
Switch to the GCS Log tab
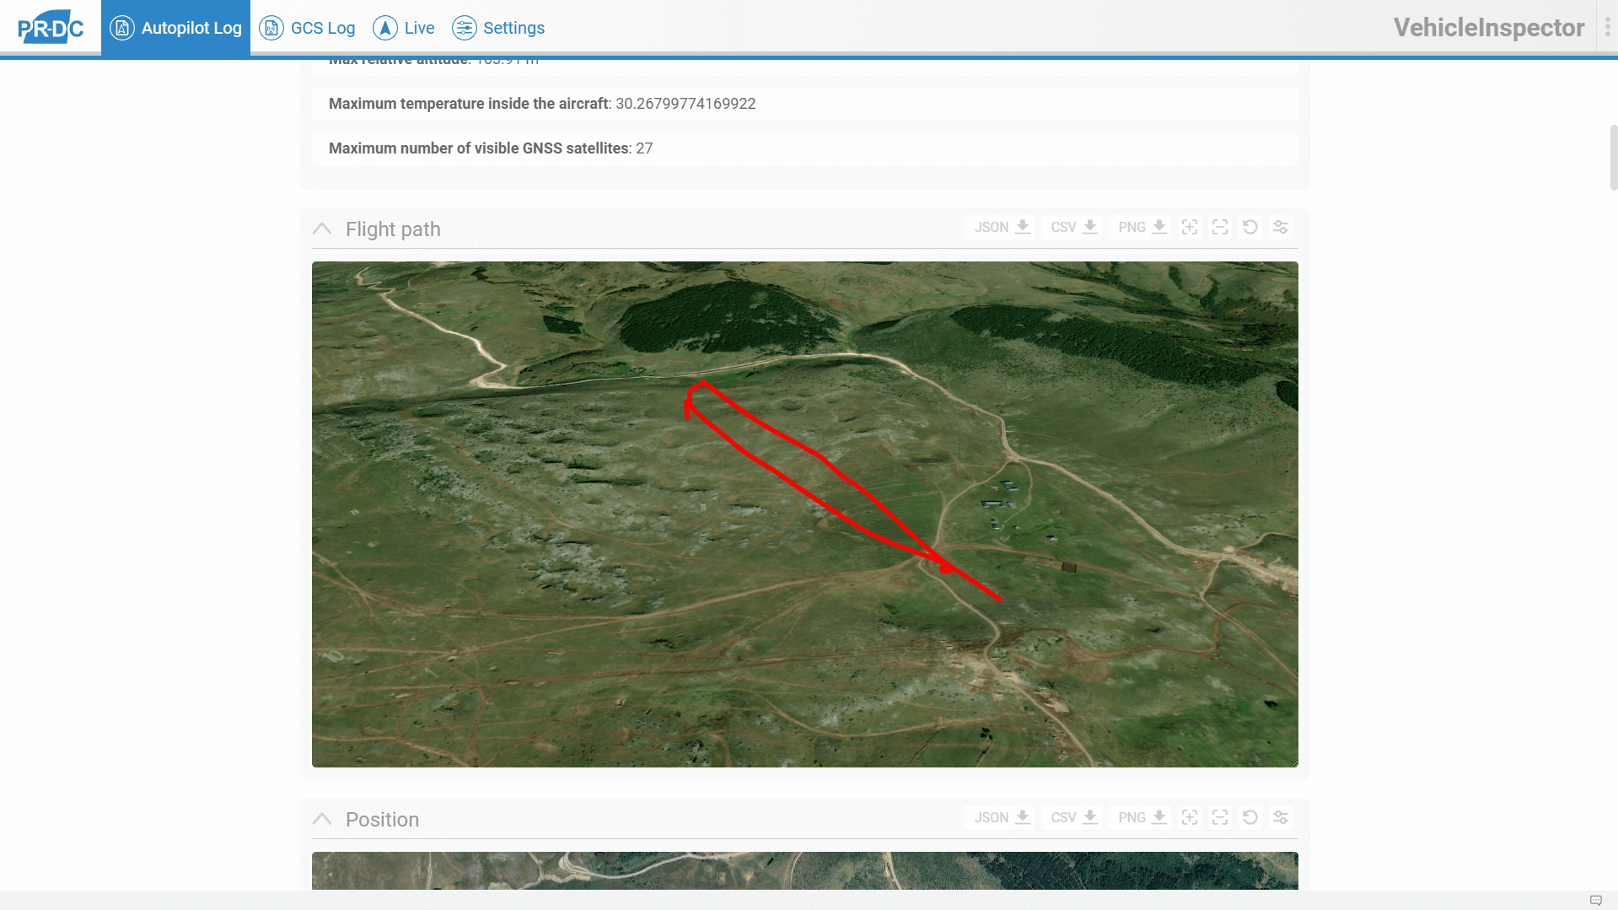click(308, 29)
